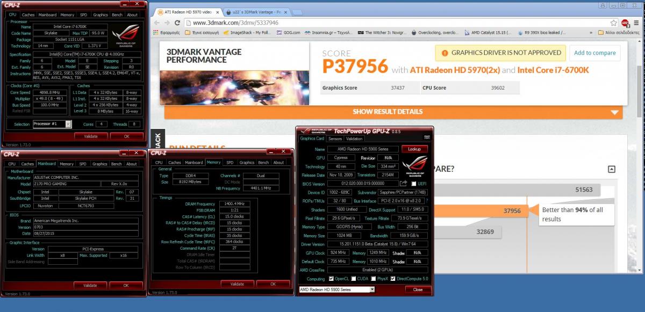Click the P37956 score text
This screenshot has width=645, height=312.
point(355,67)
